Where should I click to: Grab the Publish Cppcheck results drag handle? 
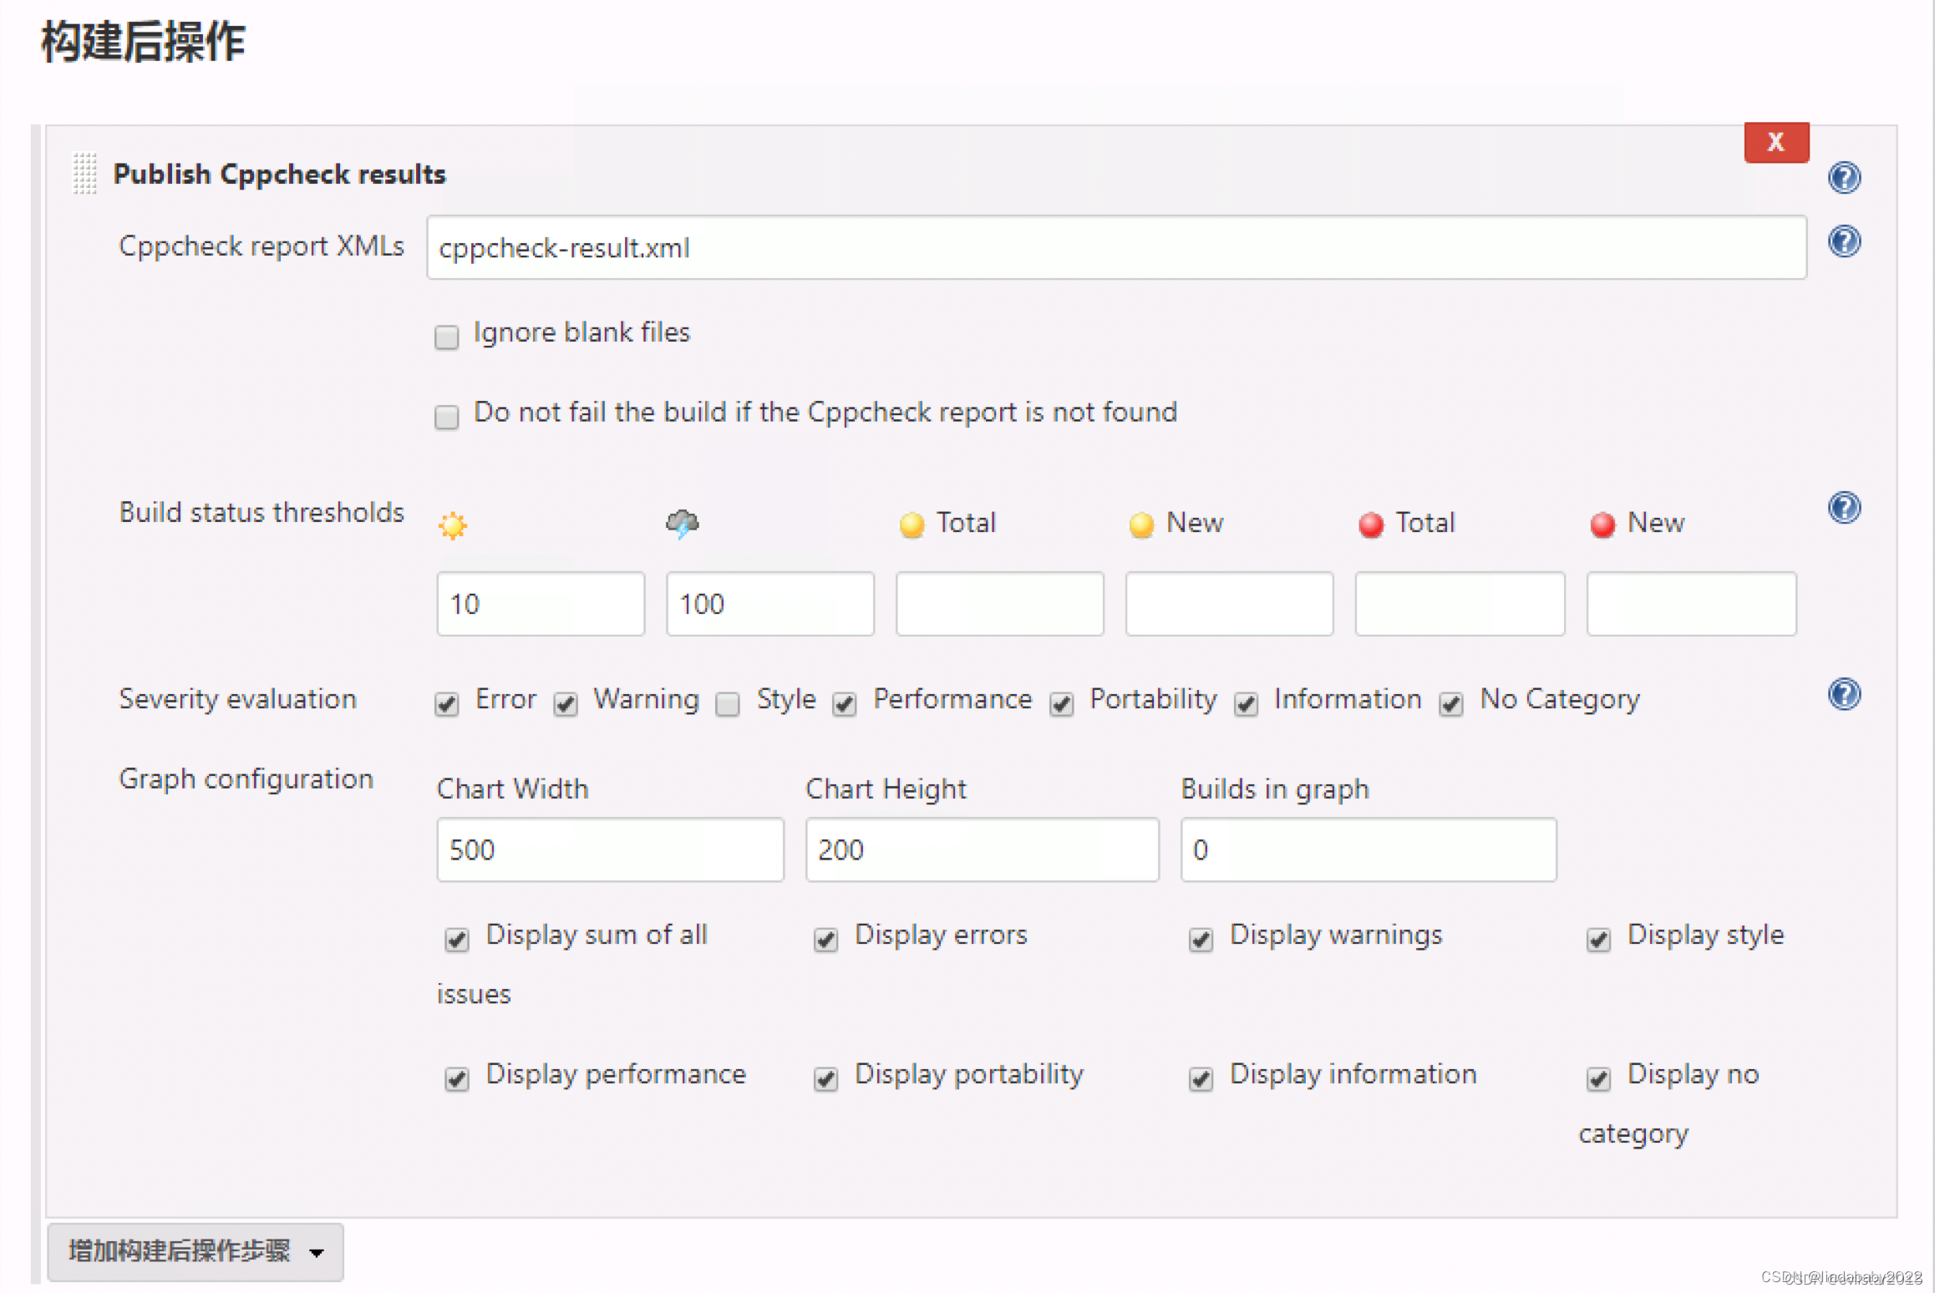click(x=84, y=173)
